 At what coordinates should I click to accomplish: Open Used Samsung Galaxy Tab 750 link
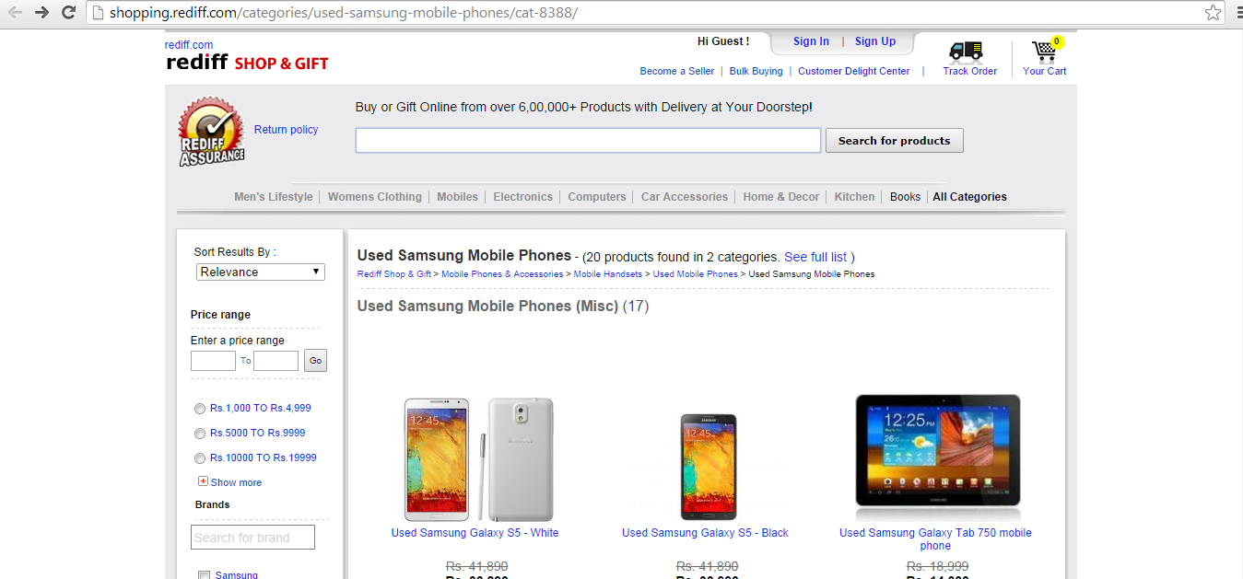click(935, 539)
